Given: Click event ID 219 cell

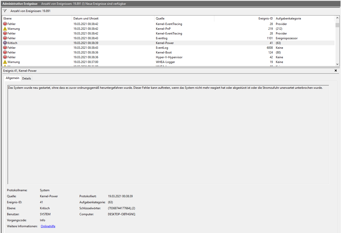Looking at the screenshot, I should tap(271, 29).
